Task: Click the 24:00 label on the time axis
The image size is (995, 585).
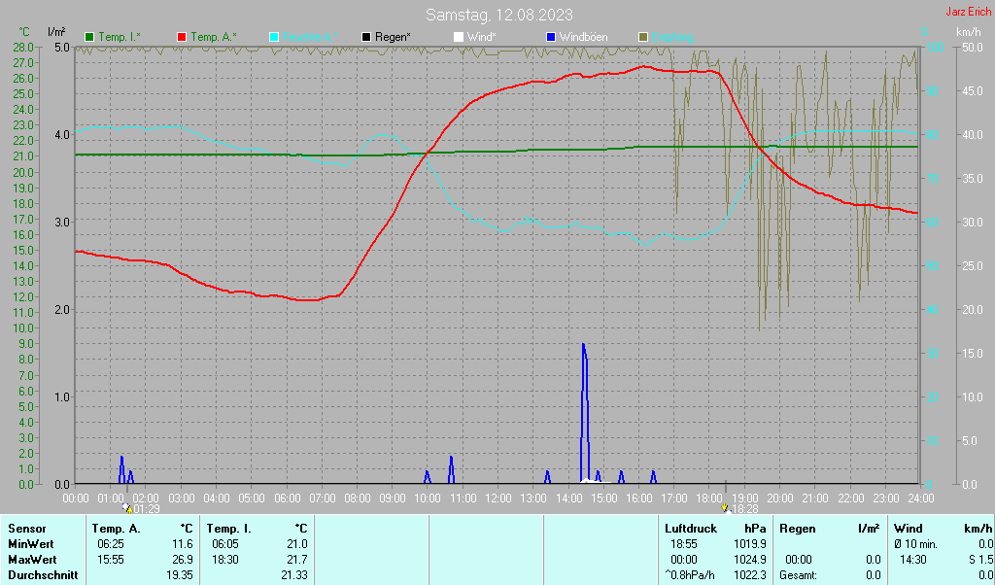Action: click(x=921, y=499)
